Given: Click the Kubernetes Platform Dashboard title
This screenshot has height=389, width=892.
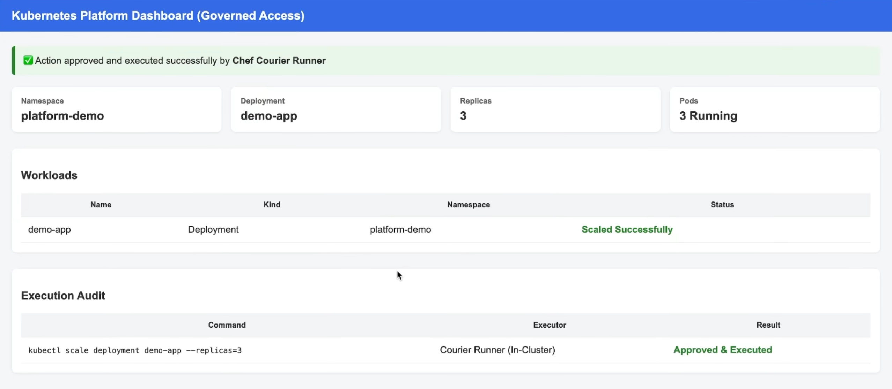Looking at the screenshot, I should (x=158, y=16).
